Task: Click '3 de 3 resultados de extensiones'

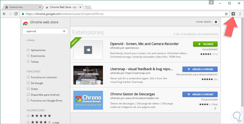Action: tap(196, 34)
